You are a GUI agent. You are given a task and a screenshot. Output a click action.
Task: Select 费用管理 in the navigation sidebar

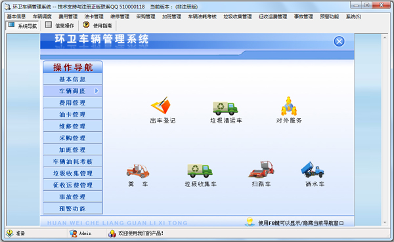[72, 103]
